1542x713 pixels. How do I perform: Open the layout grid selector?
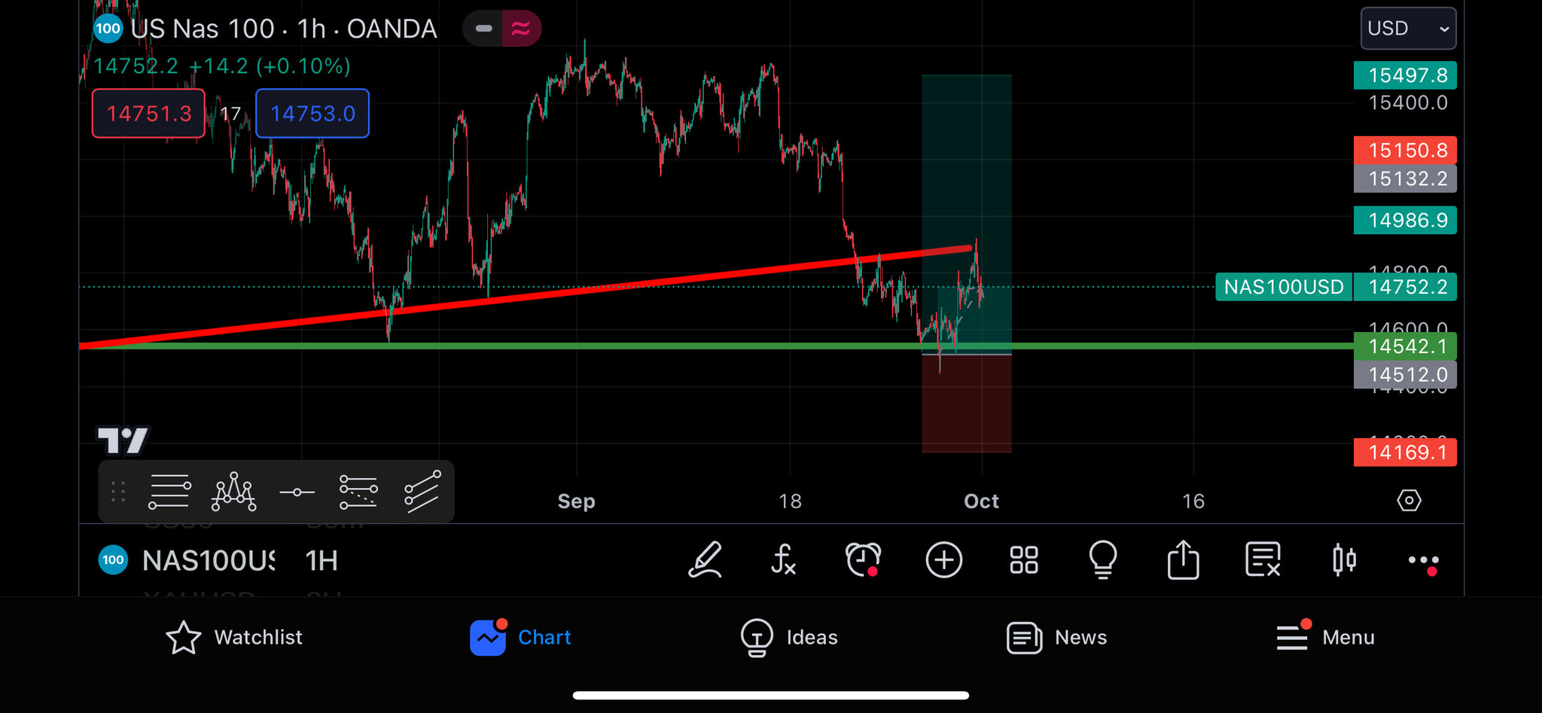[1023, 560]
